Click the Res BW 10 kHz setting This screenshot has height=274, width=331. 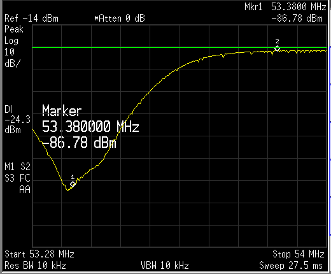[35, 265]
